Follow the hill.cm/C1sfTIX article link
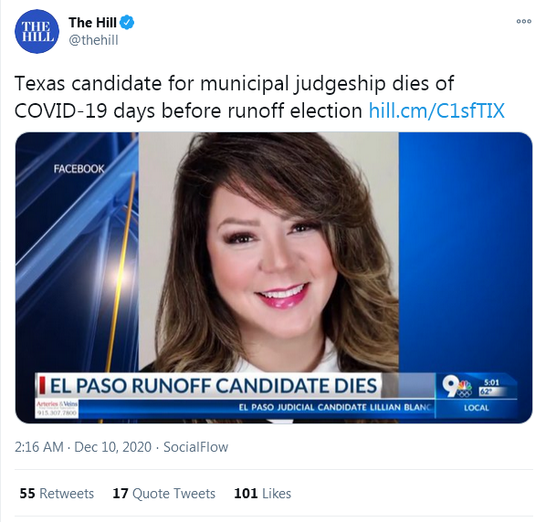This screenshot has width=546, height=522. pos(436,110)
